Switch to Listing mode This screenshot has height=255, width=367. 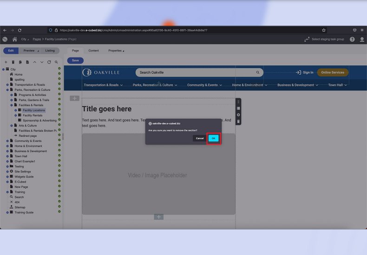click(50, 51)
